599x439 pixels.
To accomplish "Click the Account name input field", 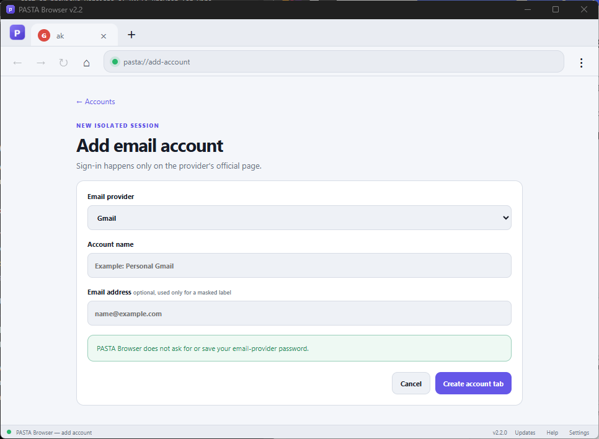I will pos(299,265).
